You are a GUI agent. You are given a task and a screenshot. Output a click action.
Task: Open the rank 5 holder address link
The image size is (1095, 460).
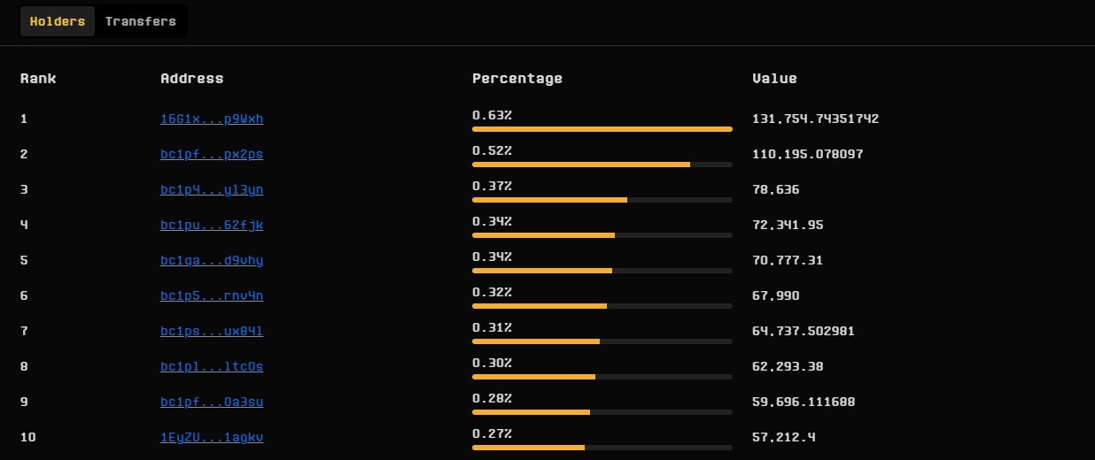[x=212, y=260]
